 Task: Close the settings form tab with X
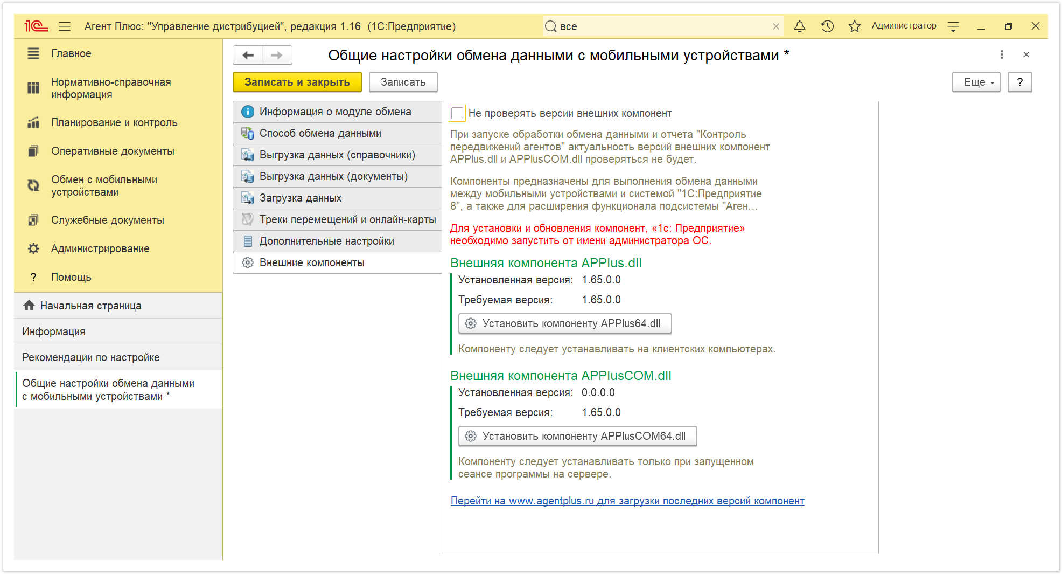[x=1026, y=54]
